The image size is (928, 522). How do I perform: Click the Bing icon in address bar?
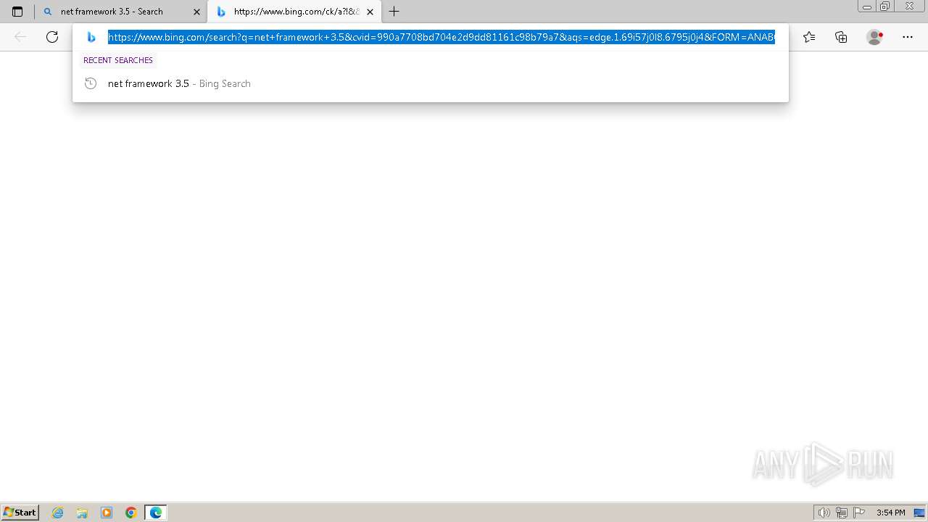click(x=91, y=37)
